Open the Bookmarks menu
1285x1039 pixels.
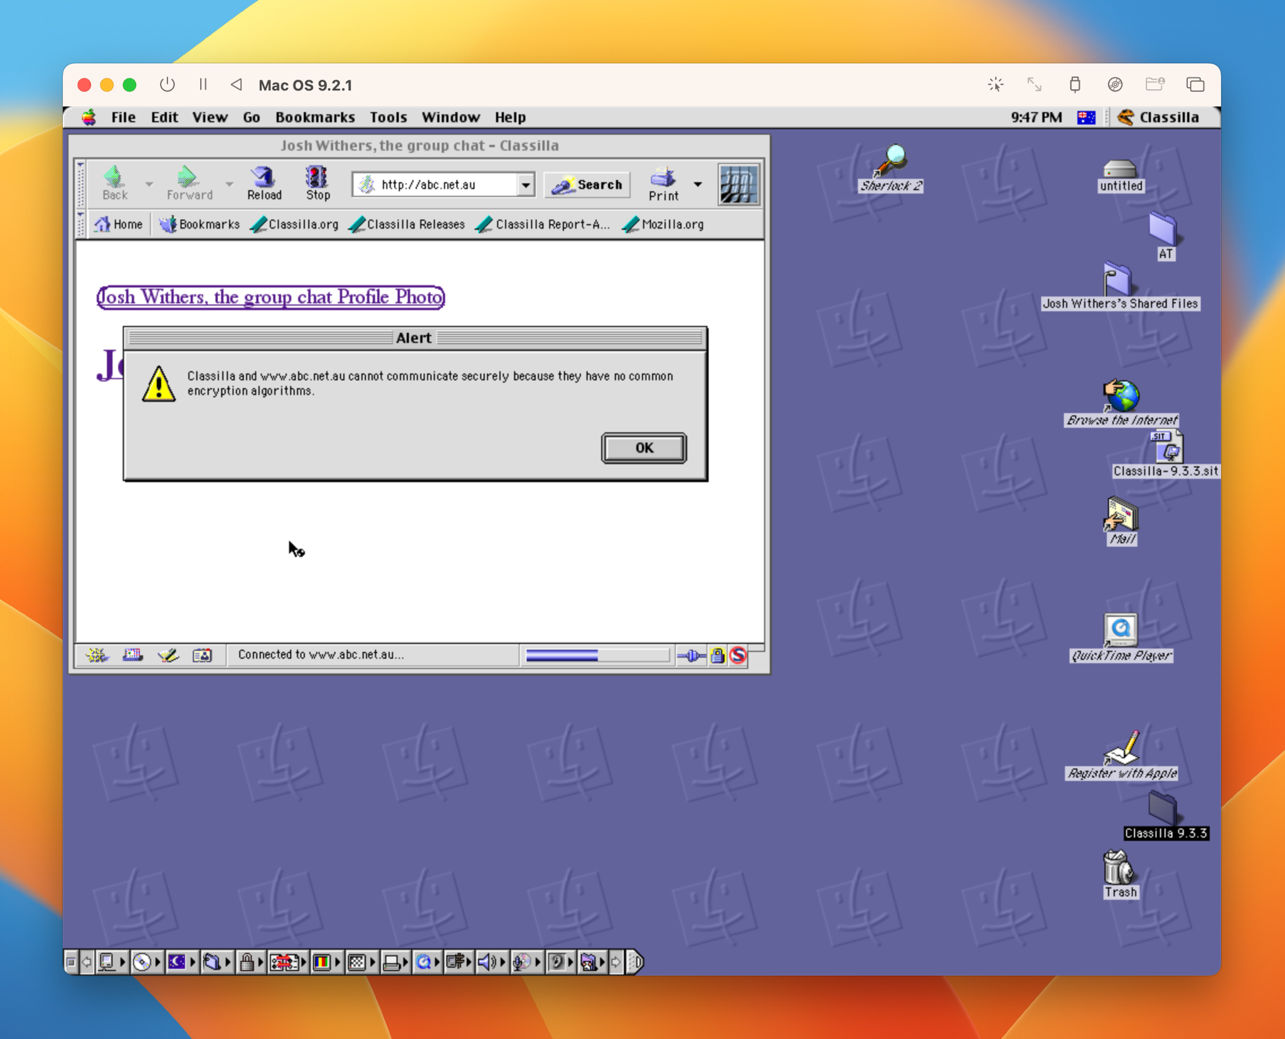314,117
